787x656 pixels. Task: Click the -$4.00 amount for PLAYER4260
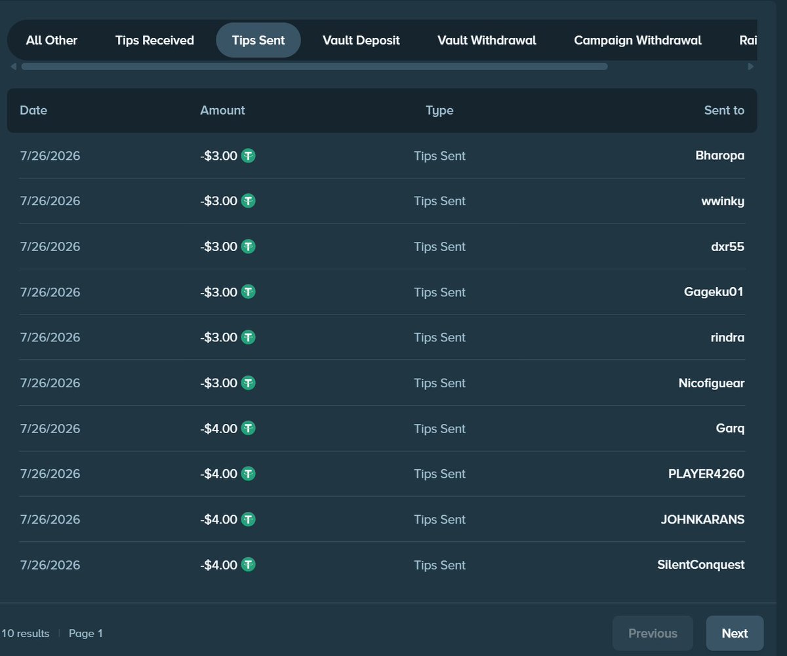(218, 474)
